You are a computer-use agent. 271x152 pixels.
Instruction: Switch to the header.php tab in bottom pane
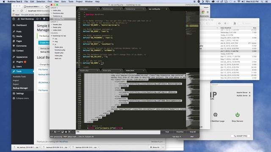click(88, 71)
